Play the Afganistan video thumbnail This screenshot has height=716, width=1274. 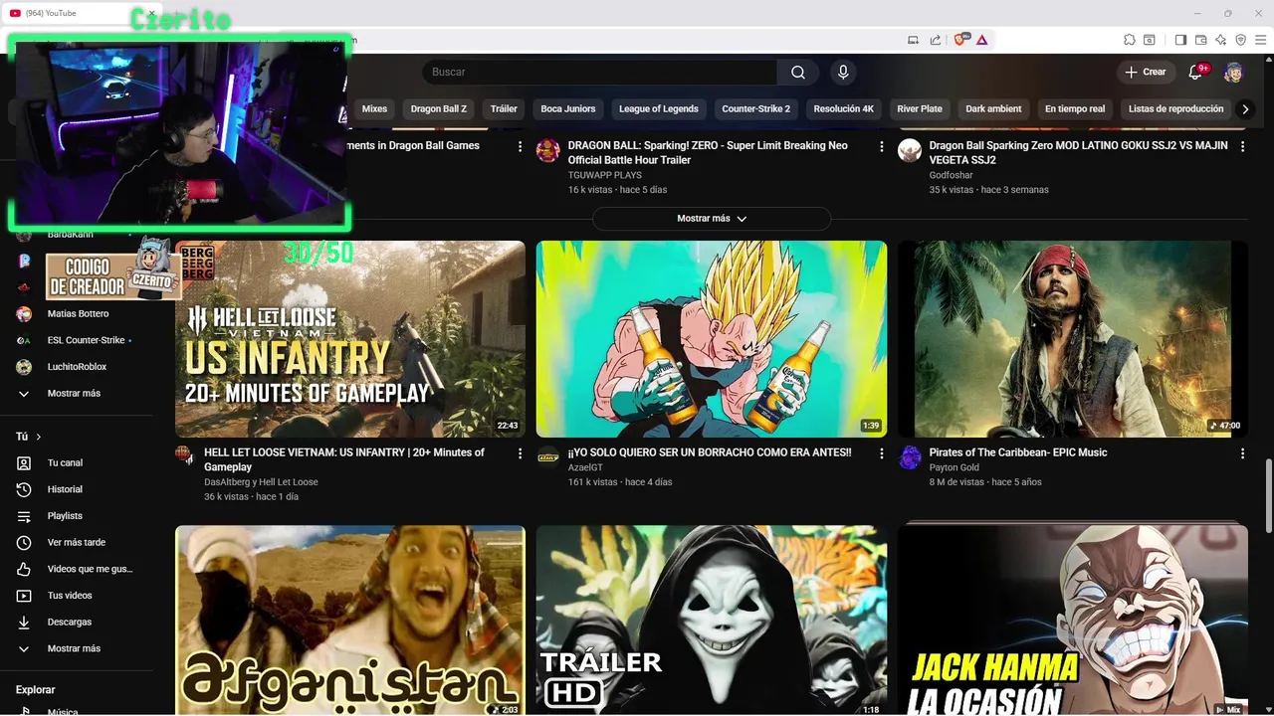point(350,621)
